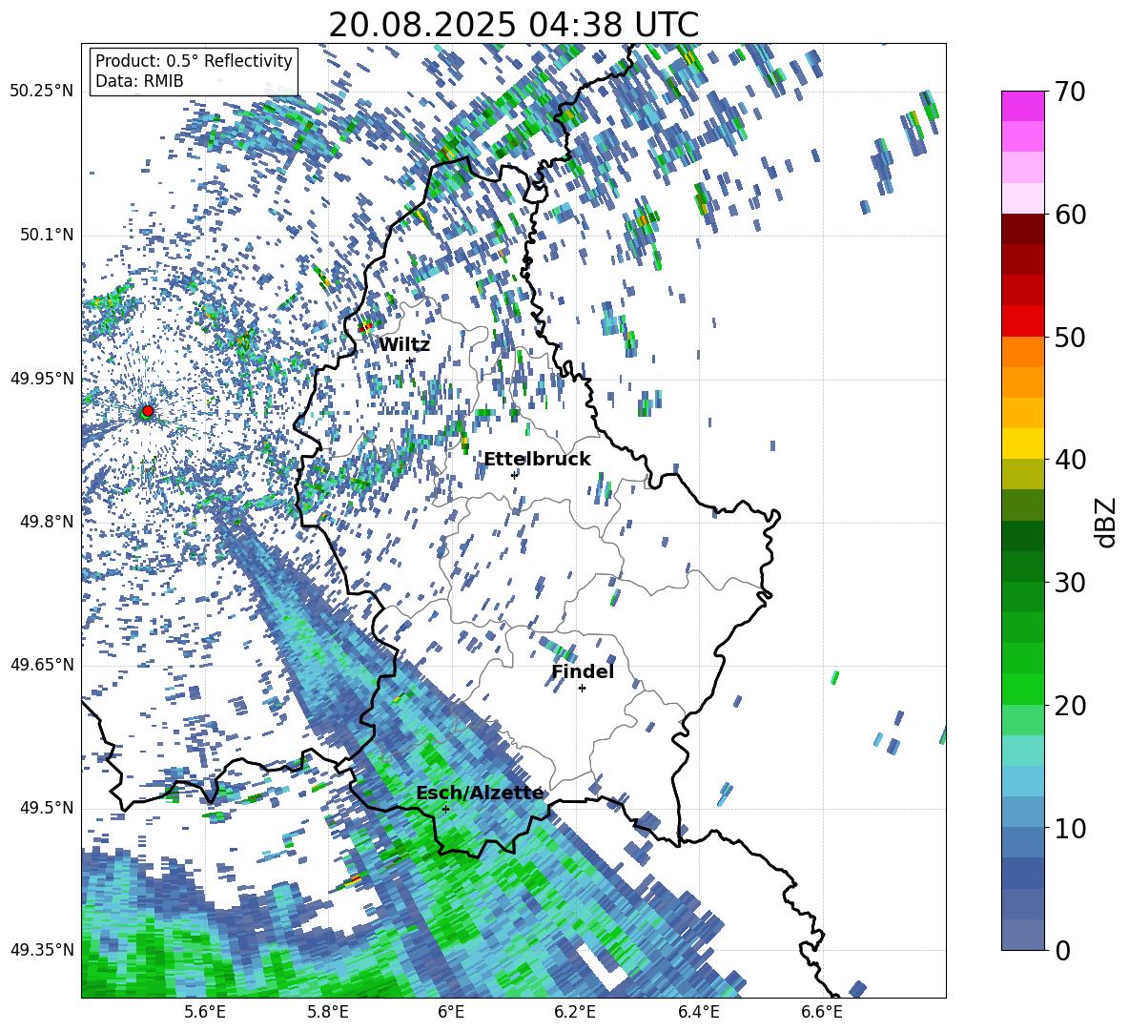This screenshot has height=1031, width=1129.
Task: Click the 50.25°N latitude tick label
Action: (42, 92)
